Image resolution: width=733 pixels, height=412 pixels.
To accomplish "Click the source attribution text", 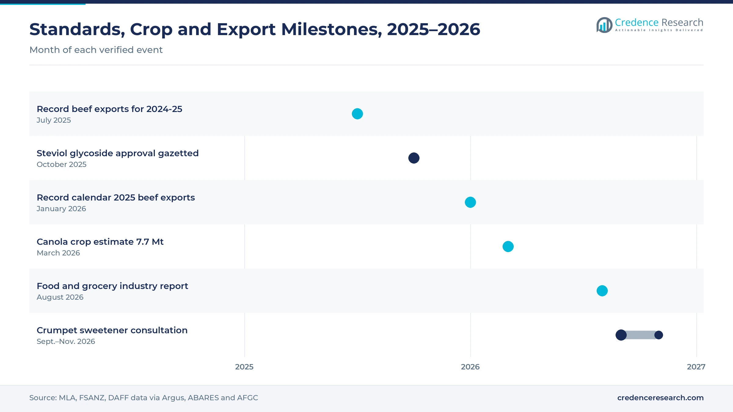I will pyautogui.click(x=144, y=398).
